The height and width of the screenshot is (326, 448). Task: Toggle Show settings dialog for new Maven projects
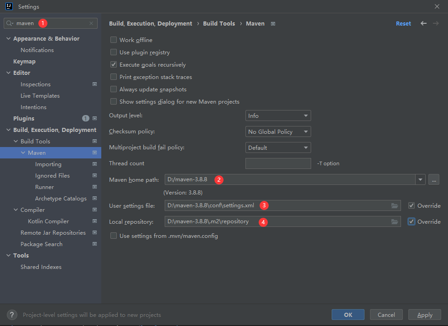point(114,101)
